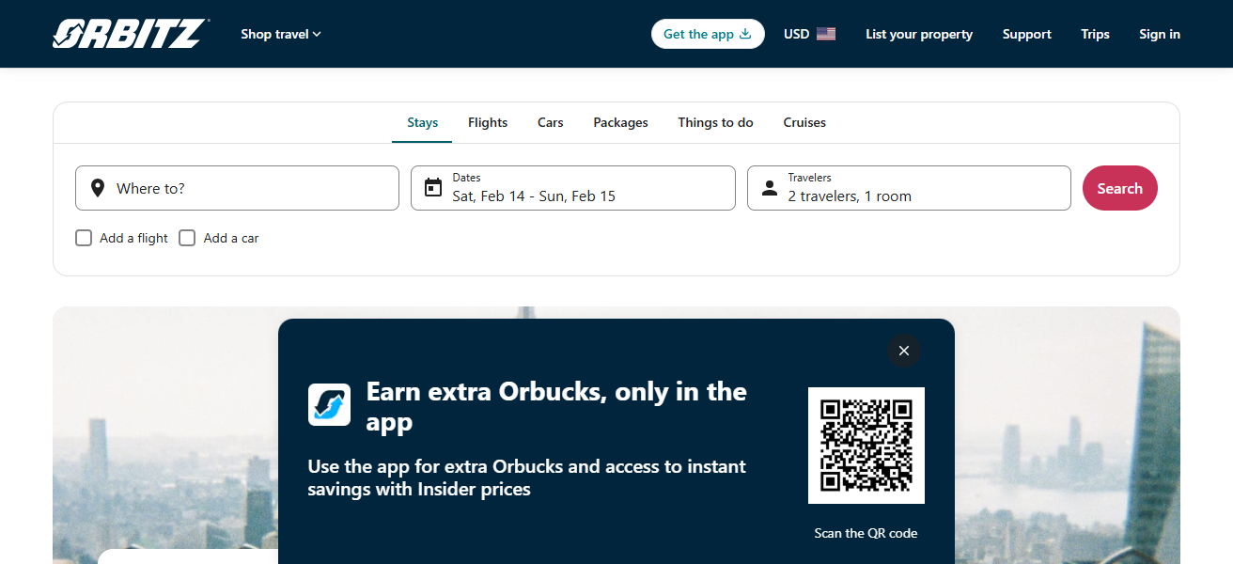Image resolution: width=1233 pixels, height=564 pixels.
Task: Click the download icon on Get the app button
Action: 743,33
